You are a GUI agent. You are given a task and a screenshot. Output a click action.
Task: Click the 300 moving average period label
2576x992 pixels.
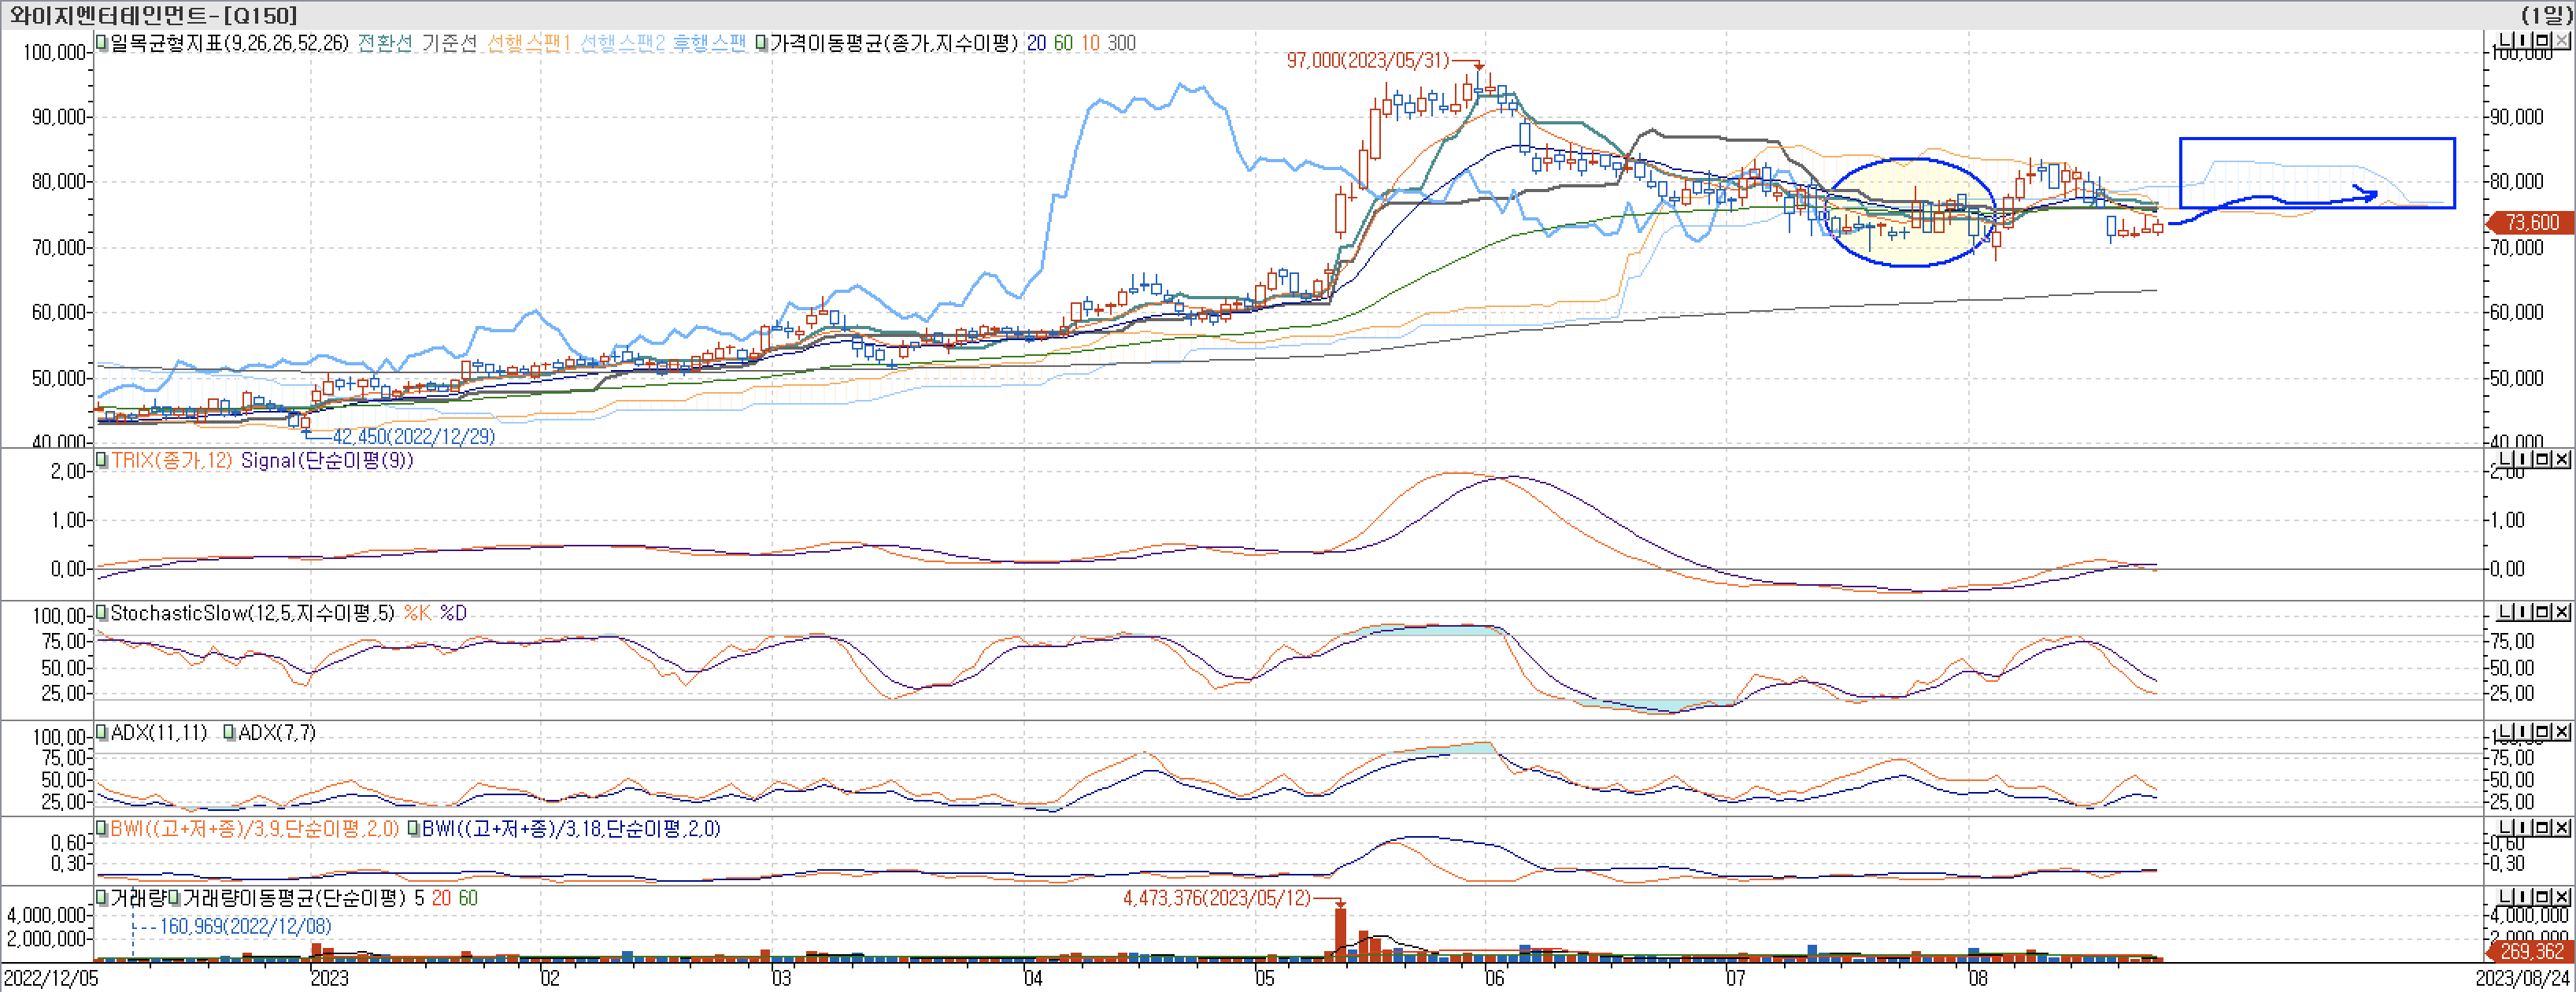pyautogui.click(x=1121, y=43)
